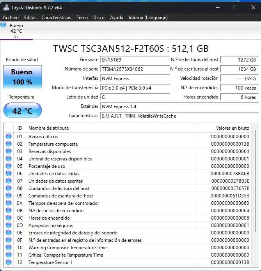This screenshot has width=261, height=271.
Task: Click the 42 °C temperature button
Action: point(22,111)
